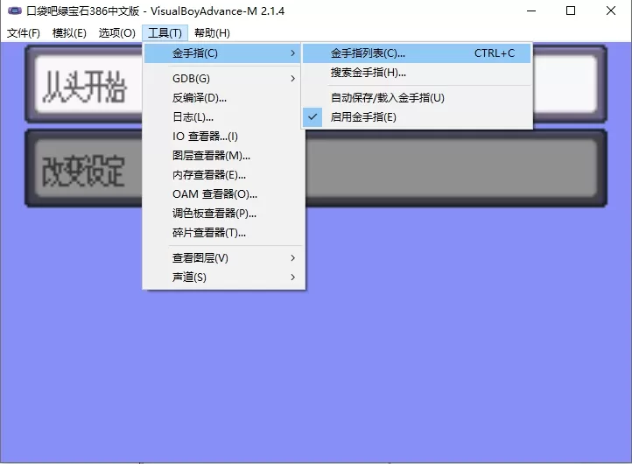Viewport: 632px width, 464px height.
Task: Open IO 查看器...(I)
Action: (222, 137)
